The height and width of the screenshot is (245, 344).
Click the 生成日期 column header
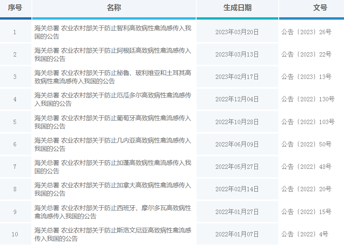237,8
